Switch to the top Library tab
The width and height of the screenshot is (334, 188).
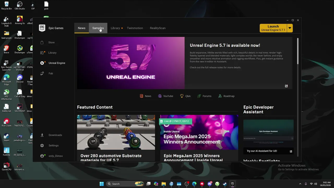[x=115, y=28]
